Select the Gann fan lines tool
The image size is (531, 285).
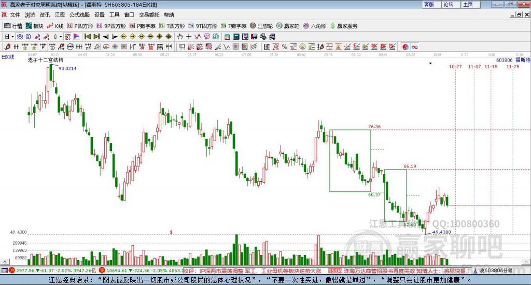pos(191,47)
